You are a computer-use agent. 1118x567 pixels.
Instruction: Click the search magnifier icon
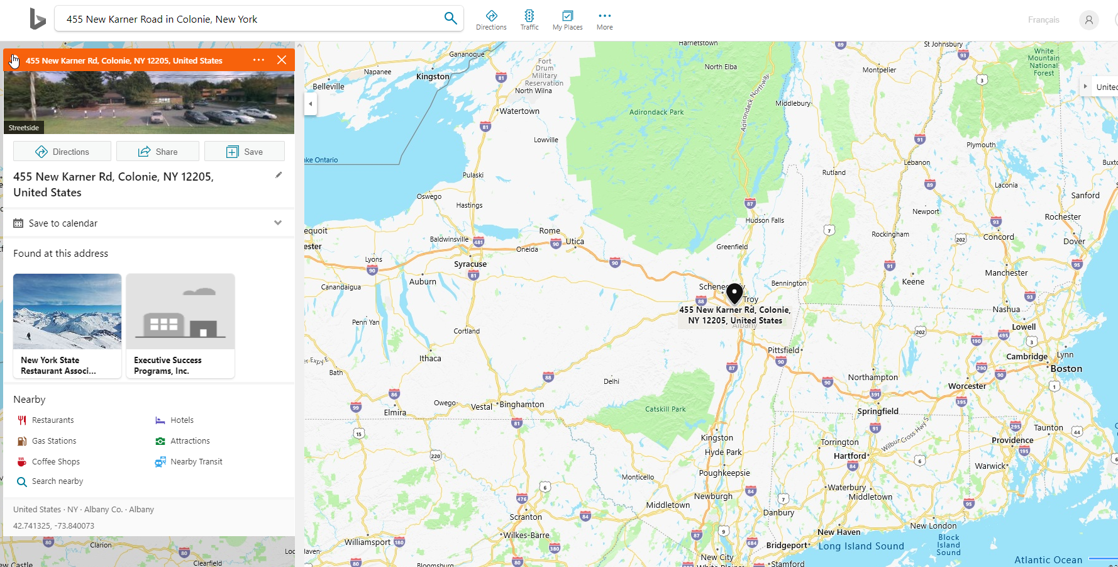(450, 18)
